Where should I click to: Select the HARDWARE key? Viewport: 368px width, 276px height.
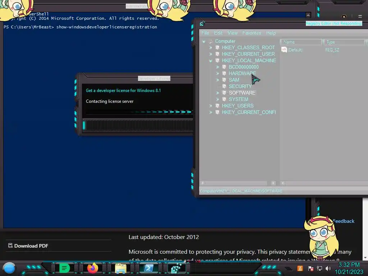[x=242, y=73]
